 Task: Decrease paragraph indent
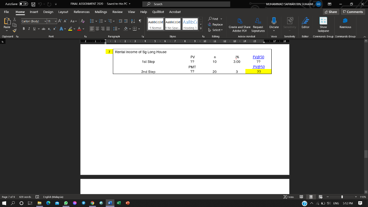(x=120, y=21)
